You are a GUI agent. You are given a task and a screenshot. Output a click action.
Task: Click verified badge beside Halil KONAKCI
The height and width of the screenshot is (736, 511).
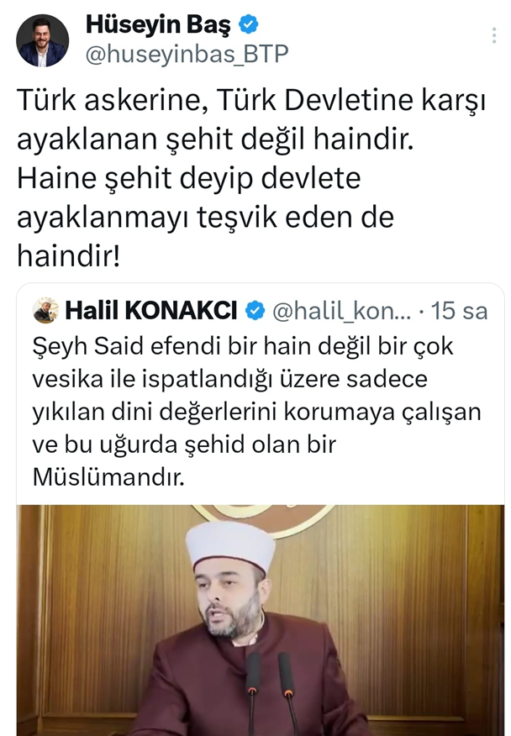[x=255, y=311]
